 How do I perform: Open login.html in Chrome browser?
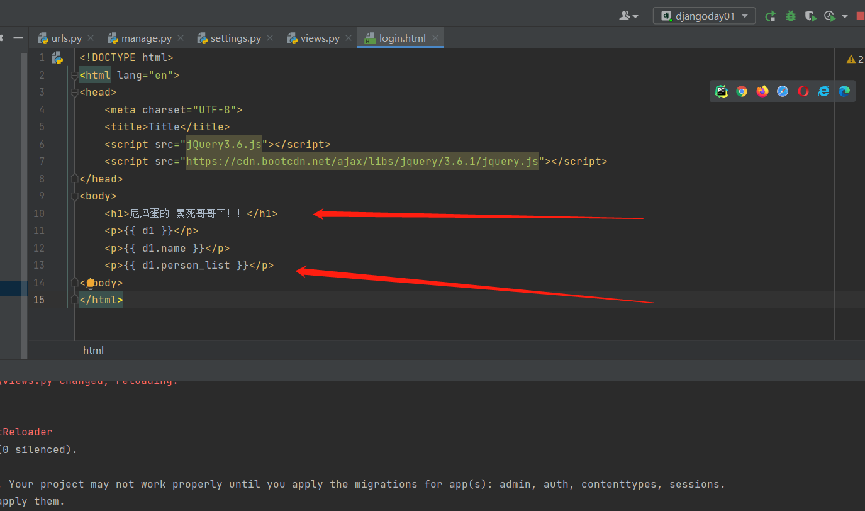click(x=742, y=91)
